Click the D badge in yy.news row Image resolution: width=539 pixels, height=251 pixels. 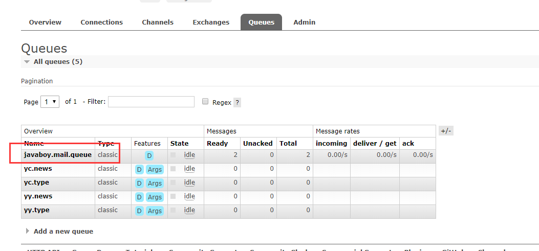[139, 197]
